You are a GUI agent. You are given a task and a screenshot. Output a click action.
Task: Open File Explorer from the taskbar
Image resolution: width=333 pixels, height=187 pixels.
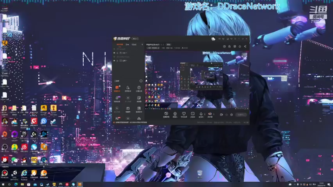(22, 185)
